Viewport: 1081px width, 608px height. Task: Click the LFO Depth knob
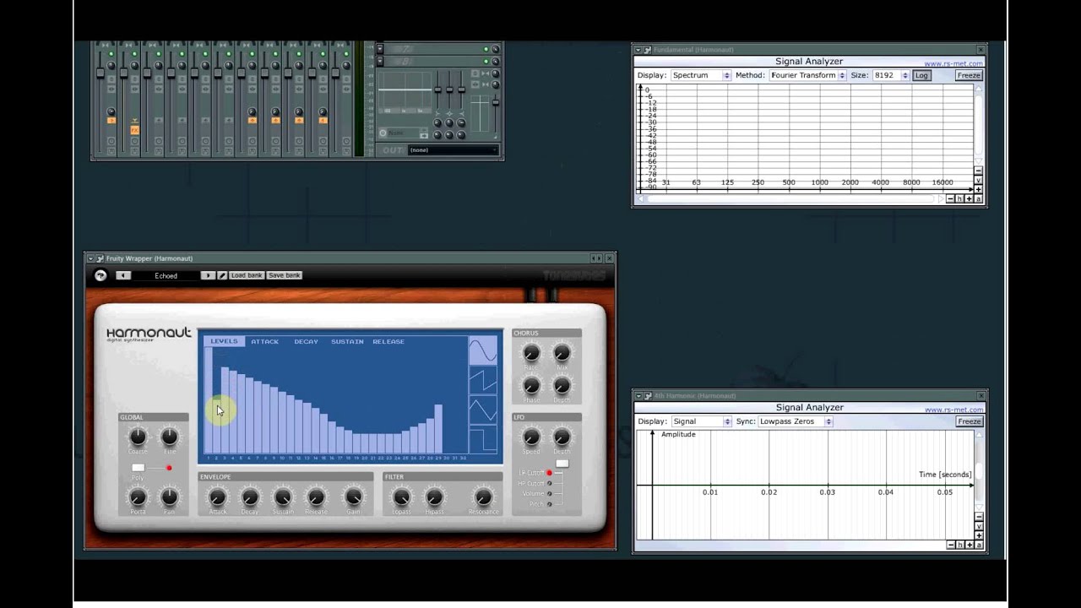point(562,437)
